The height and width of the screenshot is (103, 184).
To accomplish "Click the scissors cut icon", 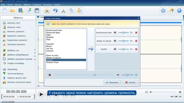I will 63,11.
